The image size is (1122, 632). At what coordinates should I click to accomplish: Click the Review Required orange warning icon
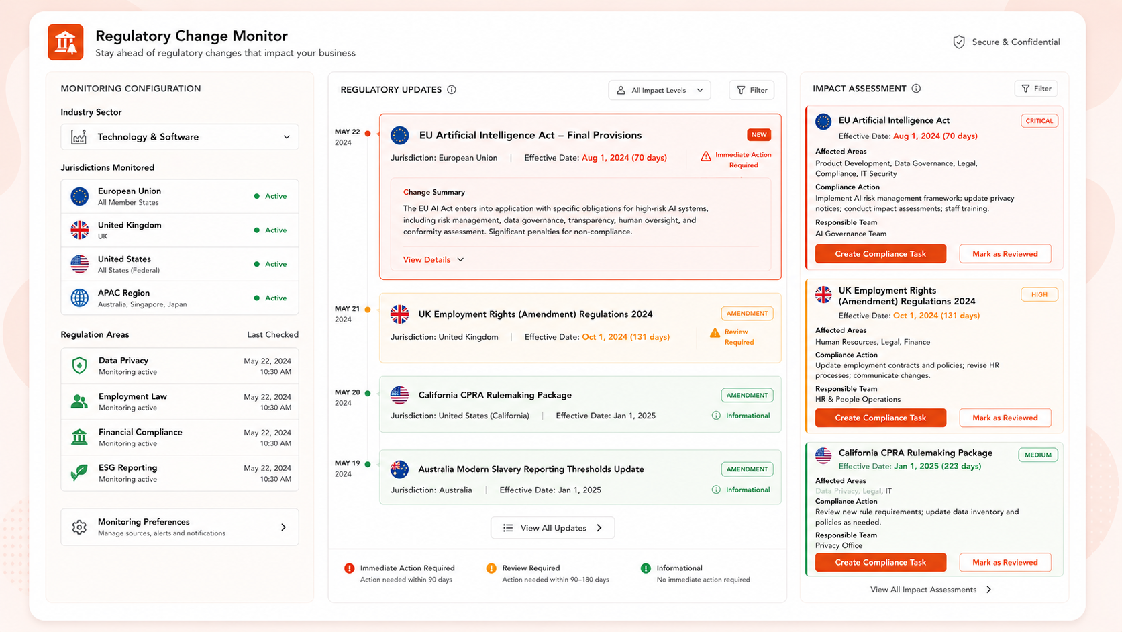click(x=715, y=333)
